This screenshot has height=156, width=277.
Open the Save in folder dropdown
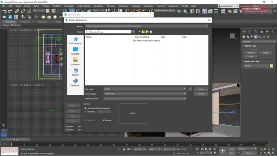tap(133, 32)
